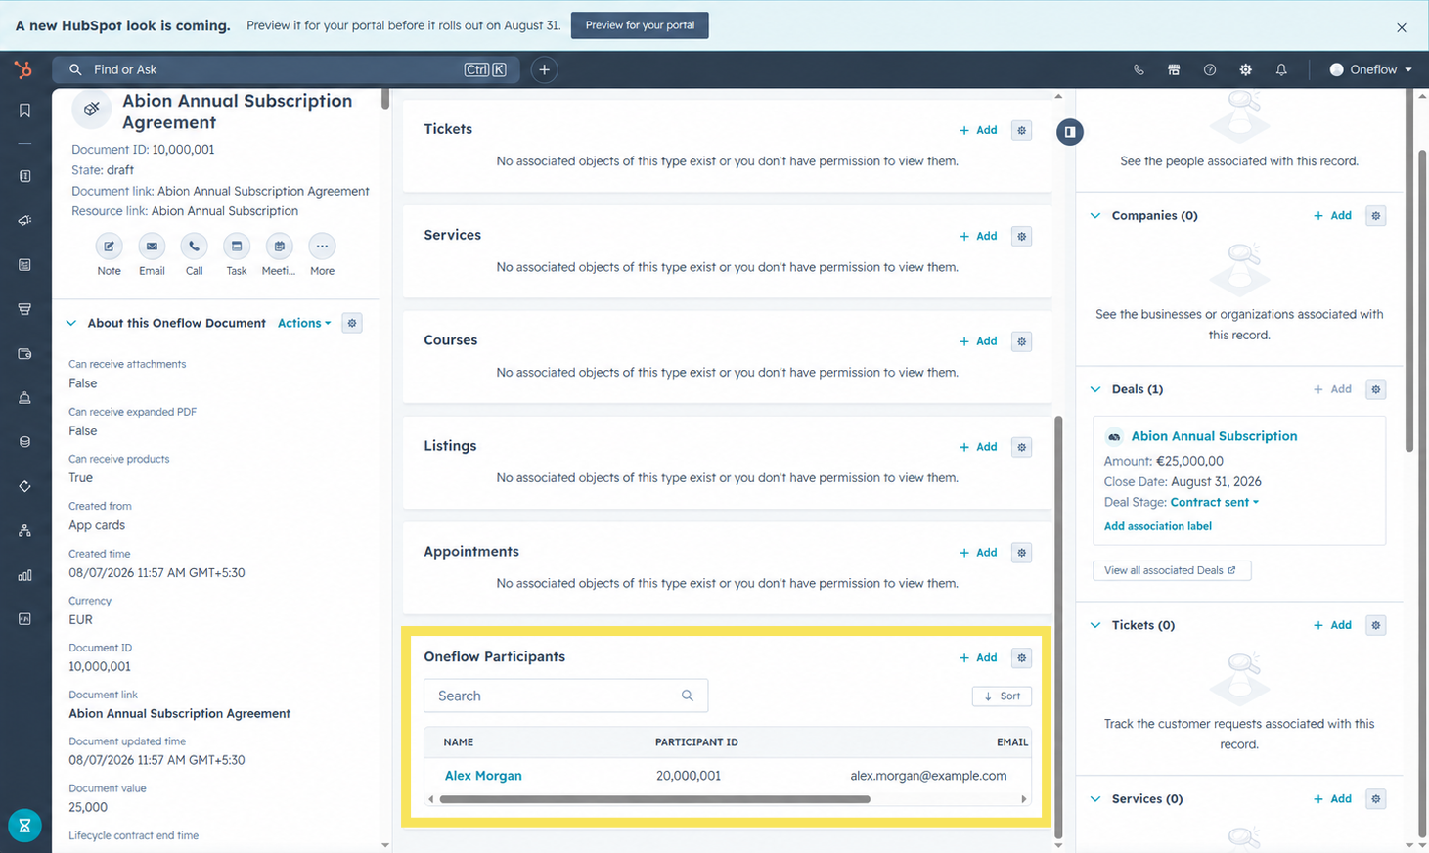This screenshot has width=1429, height=853.
Task: Collapse the Tickets (0) sidebar section
Action: point(1095,625)
